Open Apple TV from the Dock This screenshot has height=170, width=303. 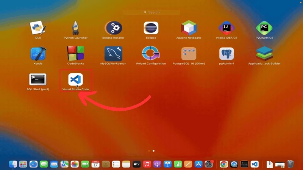coord(137,164)
